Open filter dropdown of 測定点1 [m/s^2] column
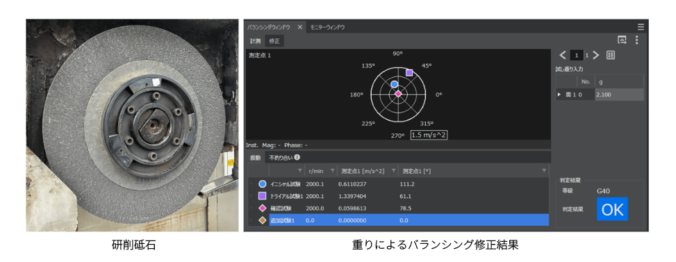Image resolution: width=676 pixels, height=262 pixels. (x=394, y=171)
